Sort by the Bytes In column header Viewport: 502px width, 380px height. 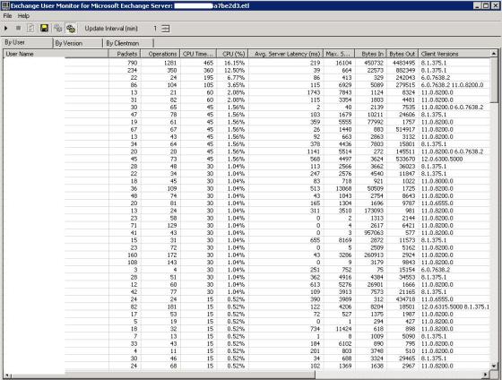click(371, 54)
